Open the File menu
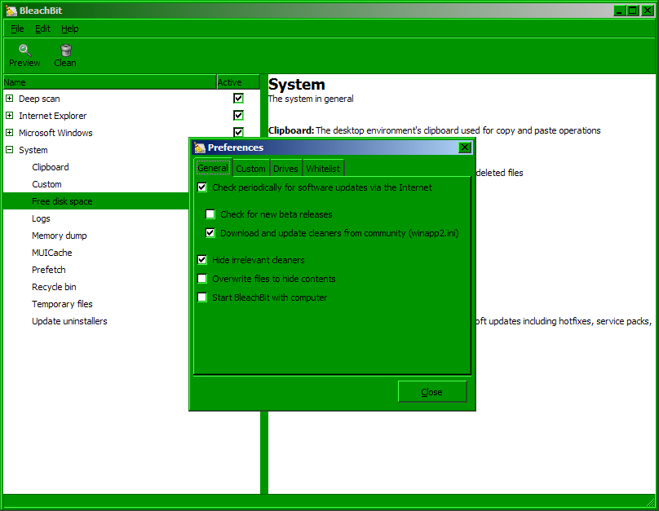659x511 pixels. click(x=17, y=29)
